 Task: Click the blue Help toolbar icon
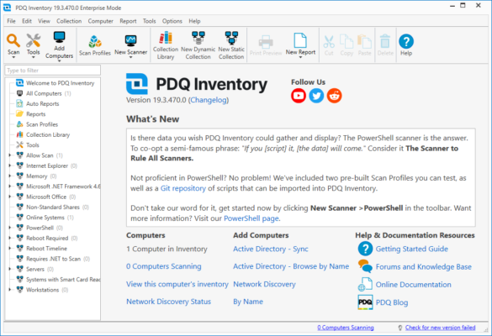[x=406, y=41]
